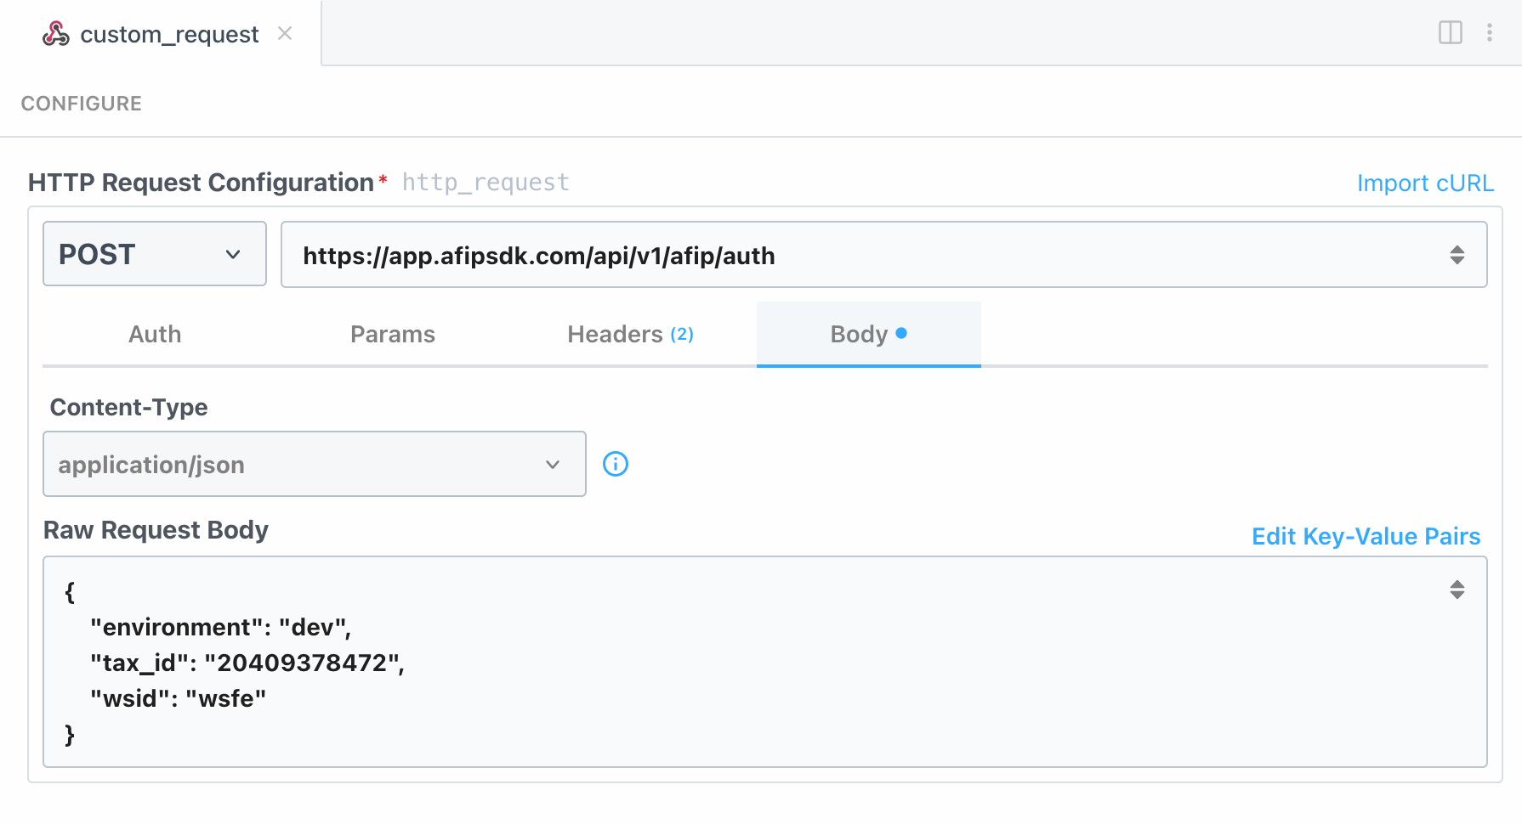Open the CONFIGURE section tab
Image resolution: width=1522 pixels, height=824 pixels.
(x=82, y=104)
